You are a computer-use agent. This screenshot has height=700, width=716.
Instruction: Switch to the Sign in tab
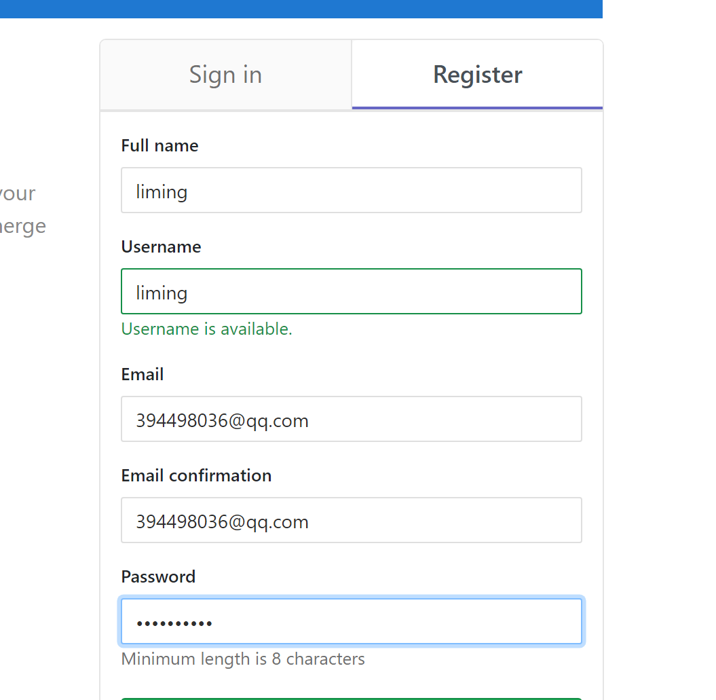(225, 74)
